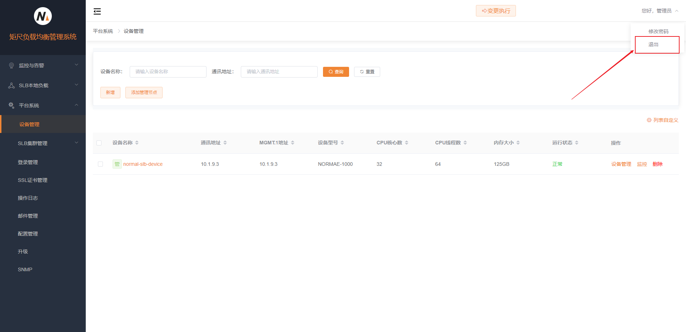The image size is (686, 332).
Task: Expand the 监控与告警 menu chevron
Action: pyautogui.click(x=76, y=65)
